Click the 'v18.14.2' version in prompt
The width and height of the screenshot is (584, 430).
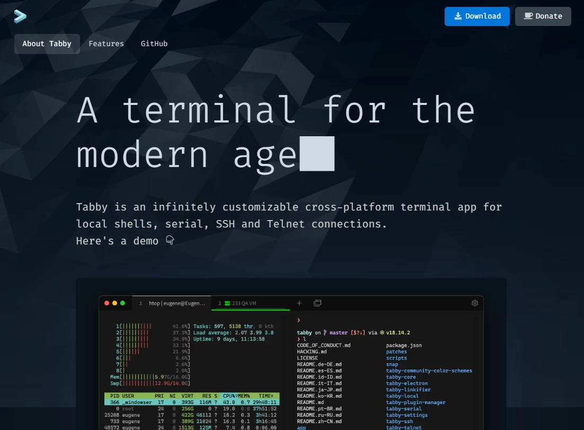click(x=398, y=333)
